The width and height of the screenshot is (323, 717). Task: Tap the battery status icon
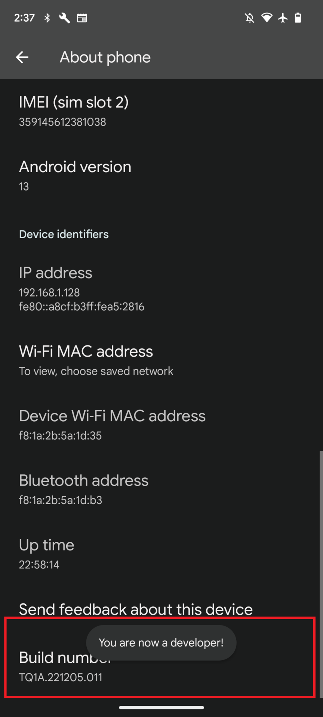[x=298, y=18]
